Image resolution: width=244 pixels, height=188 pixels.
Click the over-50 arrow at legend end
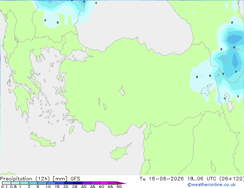click(x=122, y=183)
